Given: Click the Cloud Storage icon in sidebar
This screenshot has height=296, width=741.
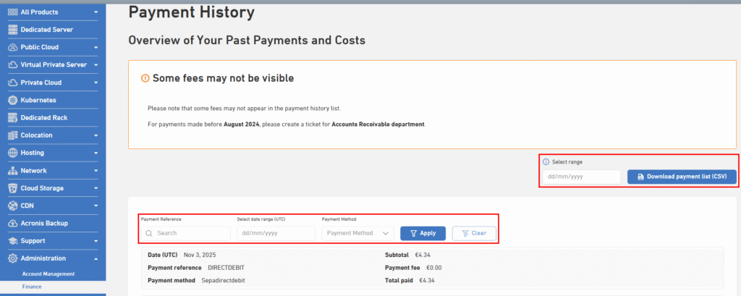Looking at the screenshot, I should [12, 188].
